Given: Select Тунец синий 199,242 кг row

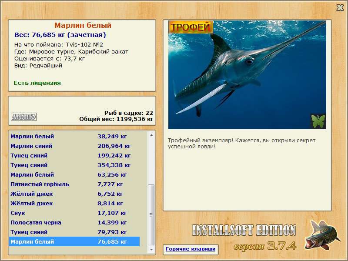Looking at the screenshot, I should coord(74,156).
